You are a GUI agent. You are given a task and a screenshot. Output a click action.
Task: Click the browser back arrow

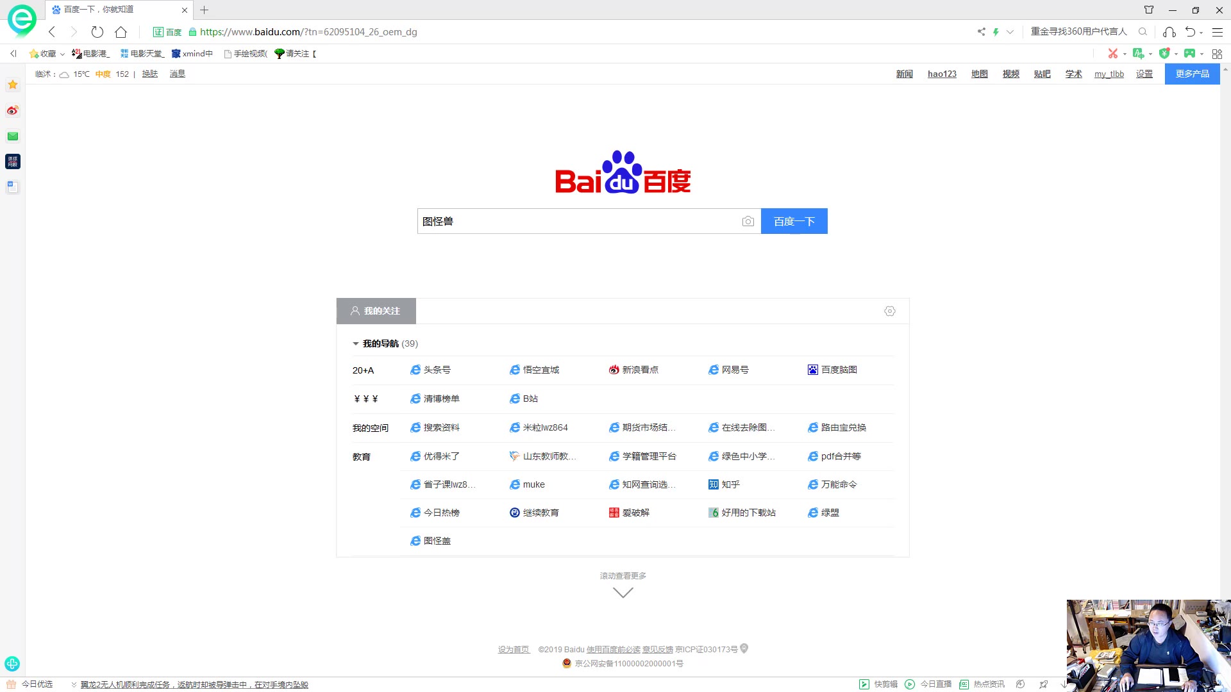[x=53, y=32]
